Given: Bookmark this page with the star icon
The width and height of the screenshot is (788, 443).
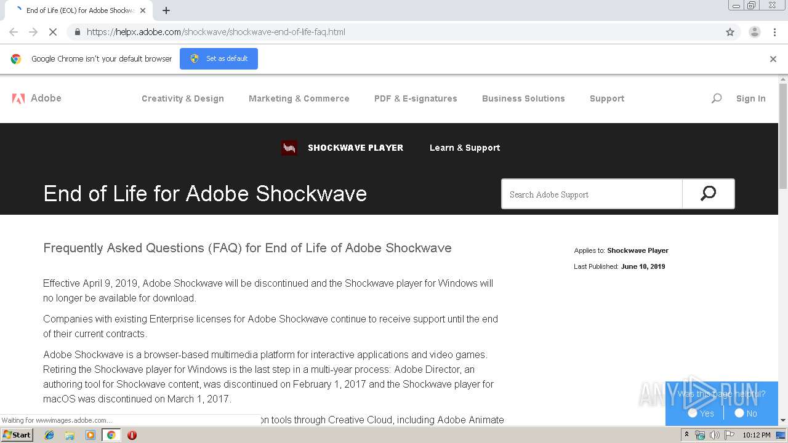Looking at the screenshot, I should coord(730,32).
